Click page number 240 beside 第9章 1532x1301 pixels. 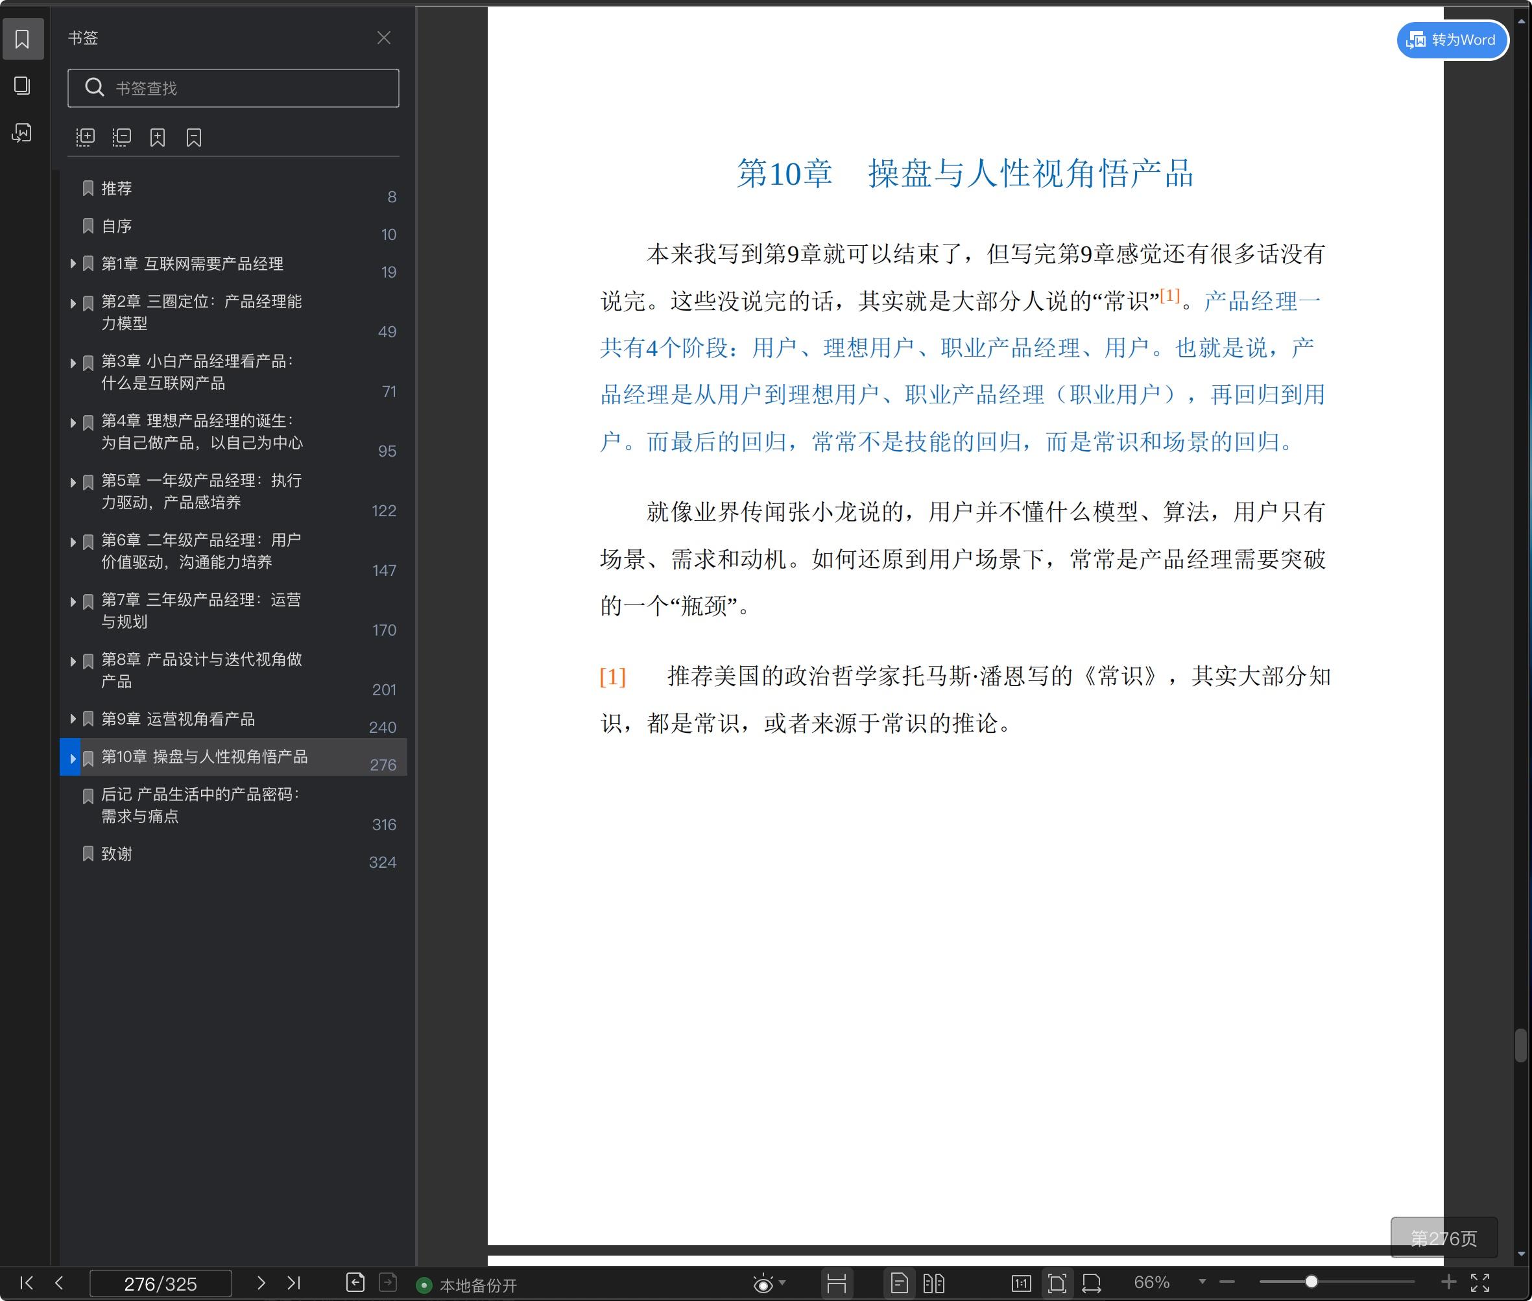click(x=382, y=727)
